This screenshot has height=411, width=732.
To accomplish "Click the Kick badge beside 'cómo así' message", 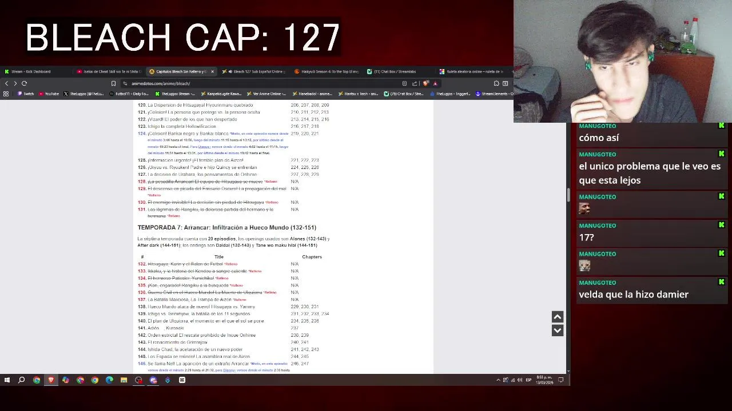I will click(x=721, y=126).
